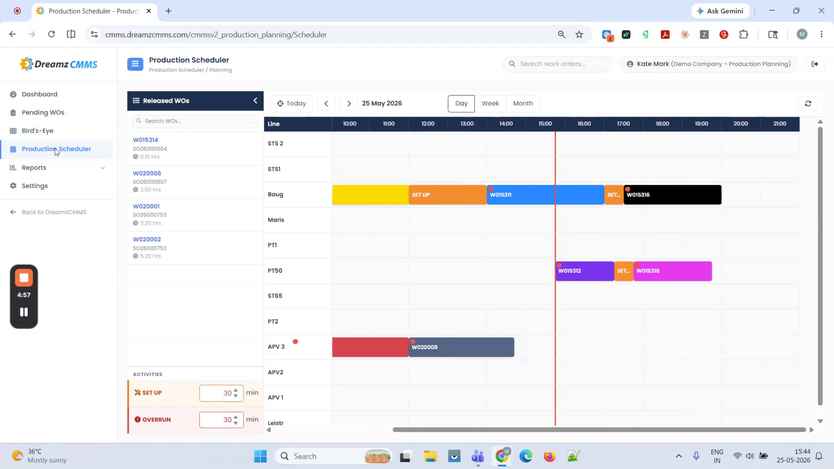This screenshot has height=469, width=834.
Task: Open Settings in the sidebar
Action: tap(35, 186)
